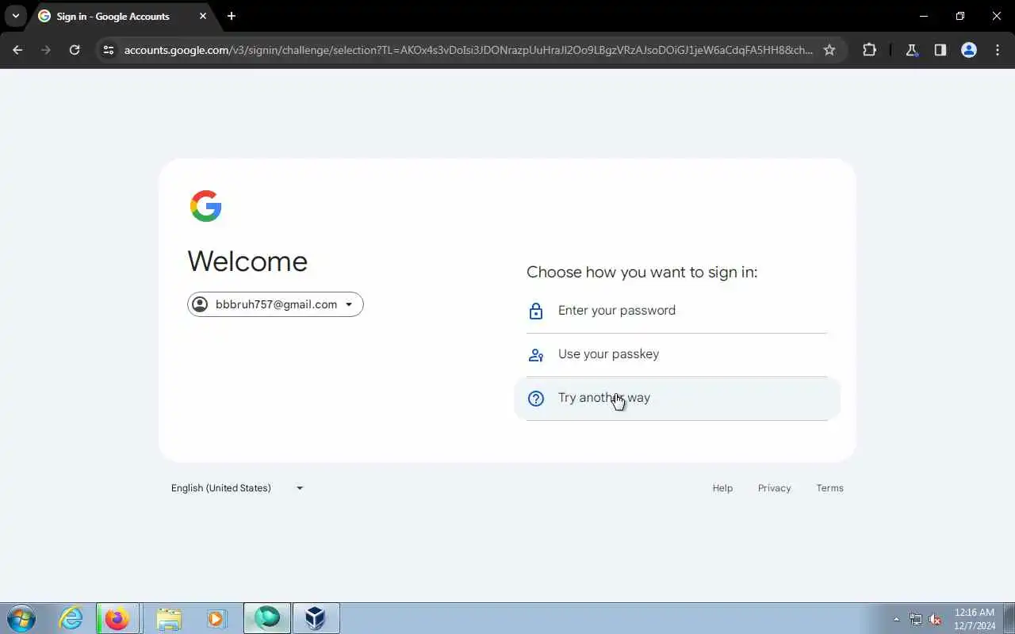The height and width of the screenshot is (634, 1015).
Task: Choose Enter your password option
Action: point(677,311)
